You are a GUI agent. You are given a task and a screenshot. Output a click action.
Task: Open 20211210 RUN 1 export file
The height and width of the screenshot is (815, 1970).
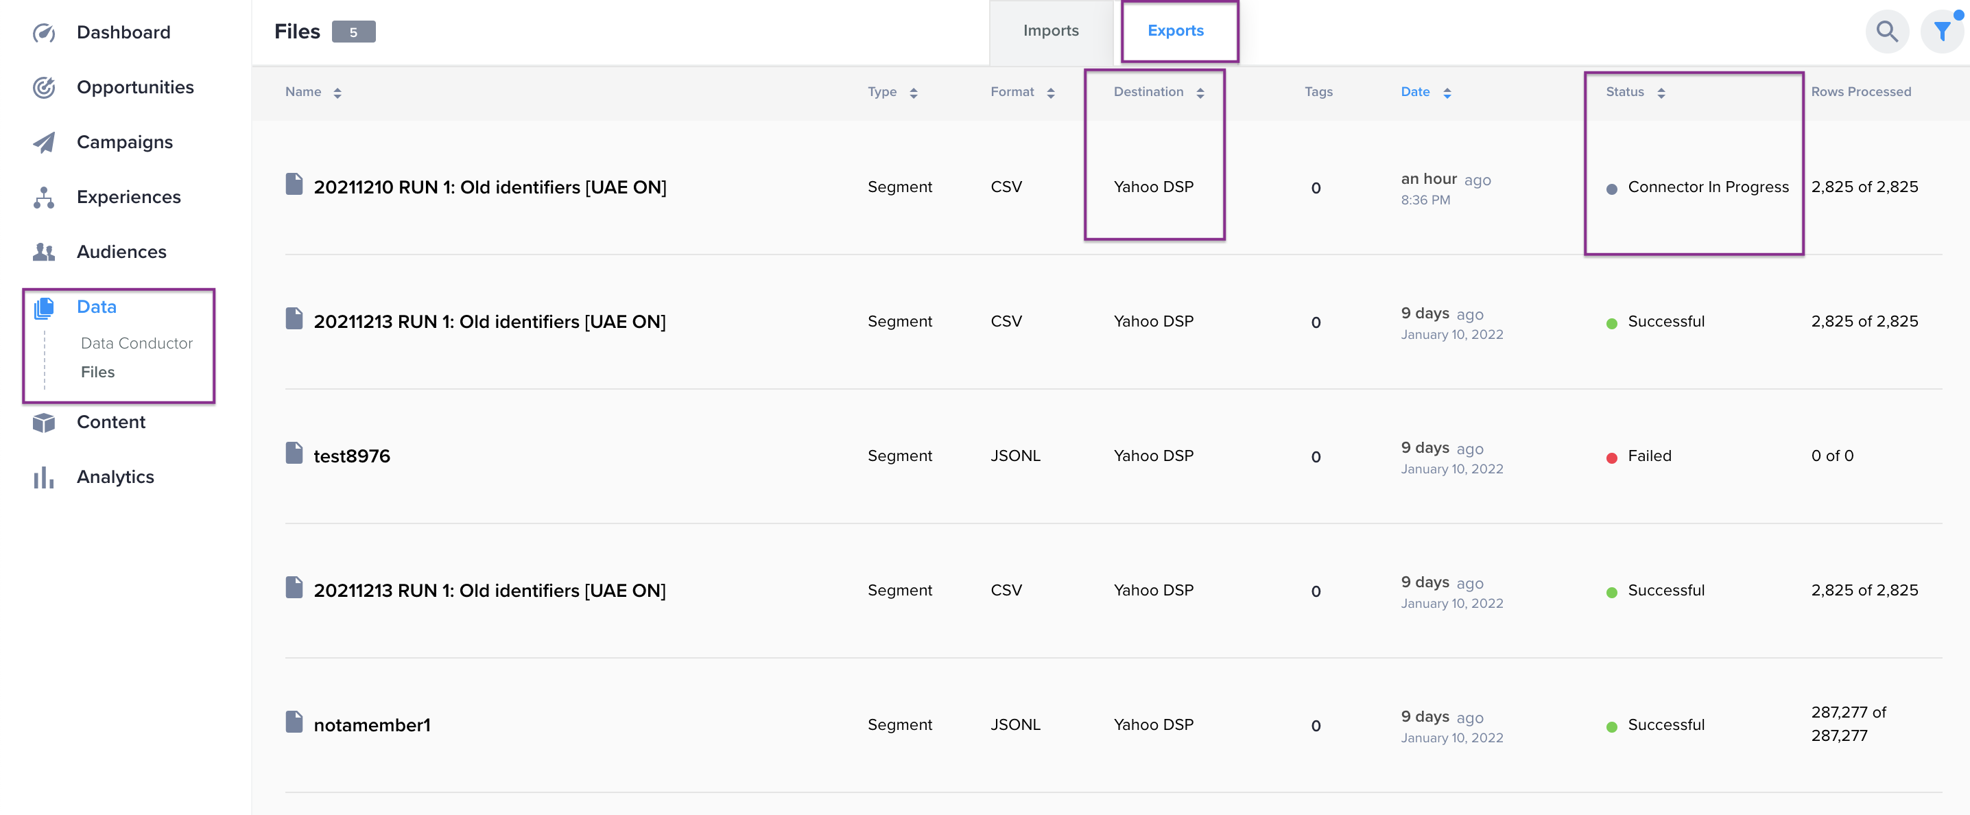click(x=490, y=187)
